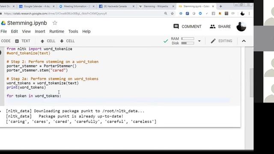Click the 'print(word_tokens)' line
Viewport: 274px width, 154px height.
(x=26, y=87)
